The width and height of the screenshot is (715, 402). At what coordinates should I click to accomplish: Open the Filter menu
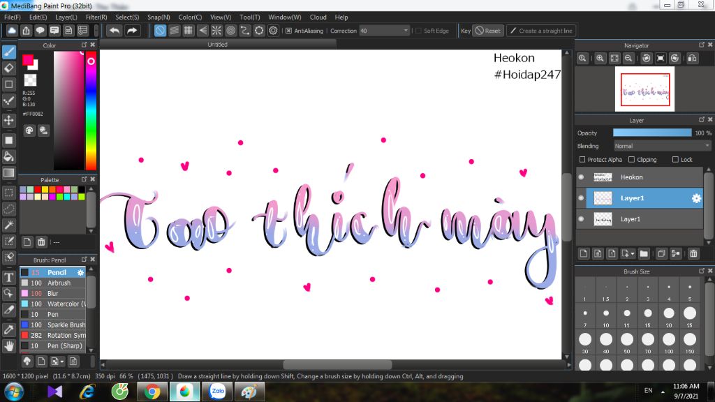pos(96,17)
